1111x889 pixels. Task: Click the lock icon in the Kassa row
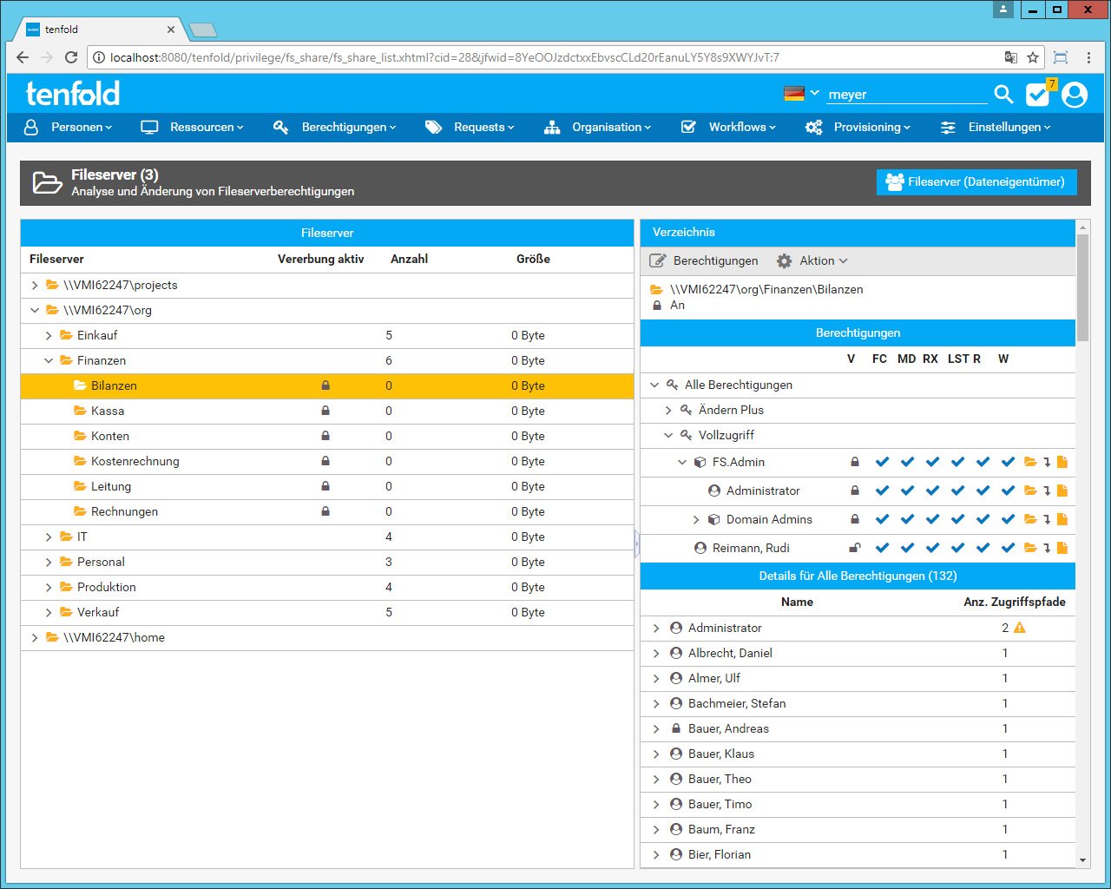click(x=325, y=411)
